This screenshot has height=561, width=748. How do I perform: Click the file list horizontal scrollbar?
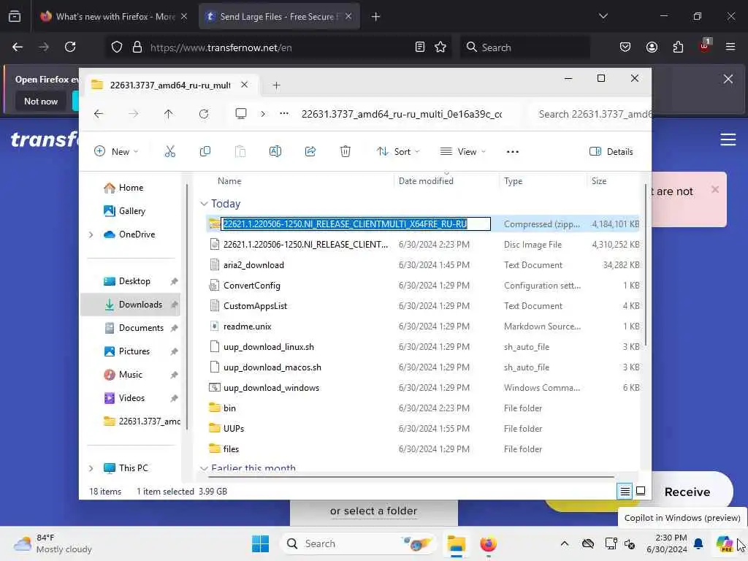pyautogui.click(x=411, y=476)
